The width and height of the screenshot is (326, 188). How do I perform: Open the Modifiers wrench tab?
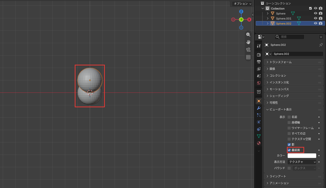click(x=259, y=108)
